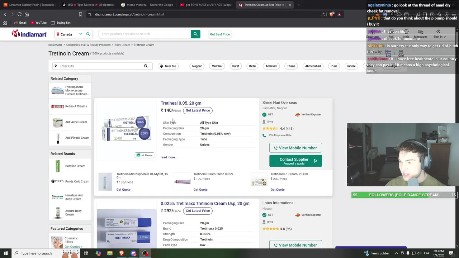Click Get Latest Price for Tretiheal 0.05
Viewport: 459px width, 258px height.
198,110
